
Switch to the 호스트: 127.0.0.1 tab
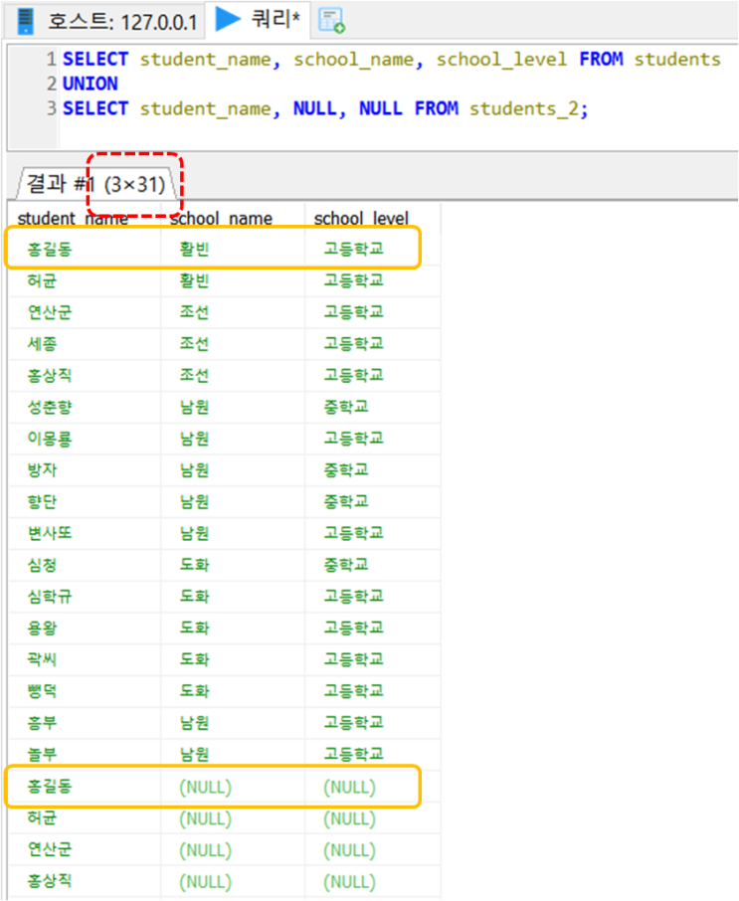point(107,22)
